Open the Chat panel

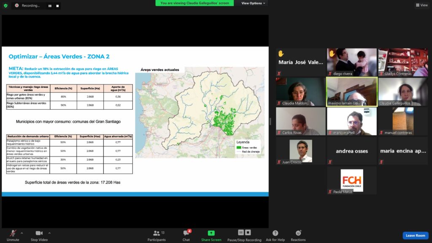click(186, 234)
